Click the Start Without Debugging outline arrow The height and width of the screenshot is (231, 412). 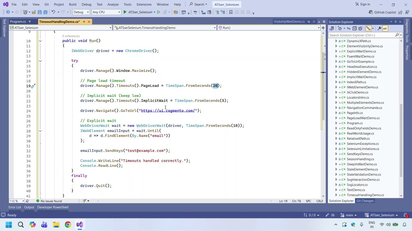pyautogui.click(x=158, y=12)
